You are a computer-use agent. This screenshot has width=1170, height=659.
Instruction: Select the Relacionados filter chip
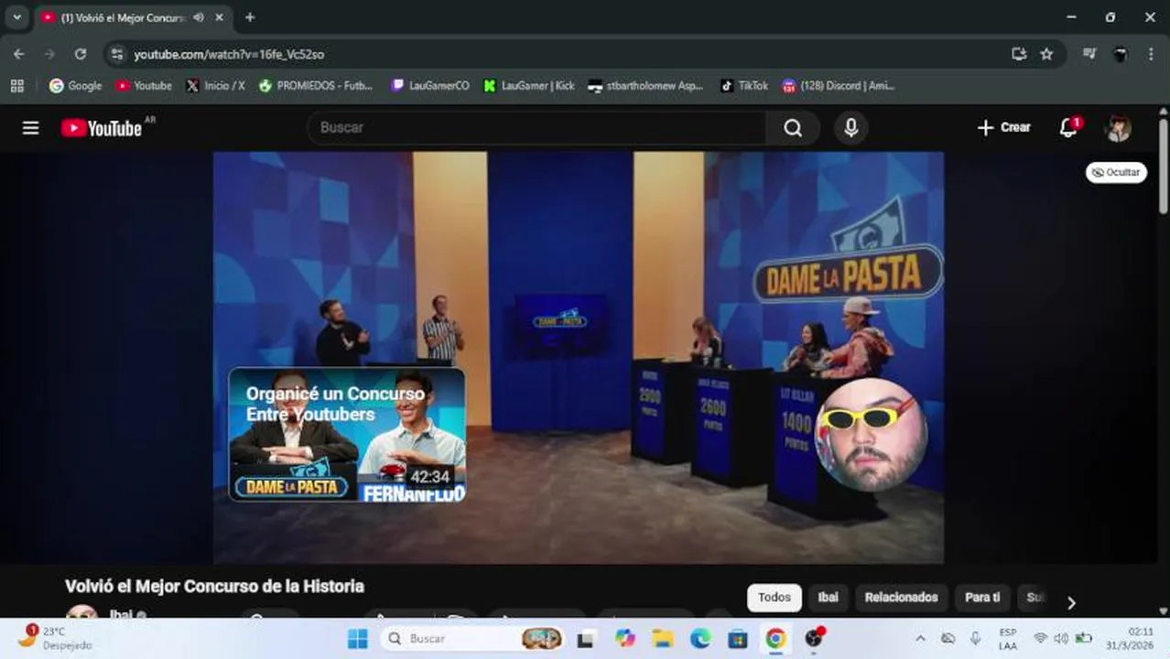[901, 598]
